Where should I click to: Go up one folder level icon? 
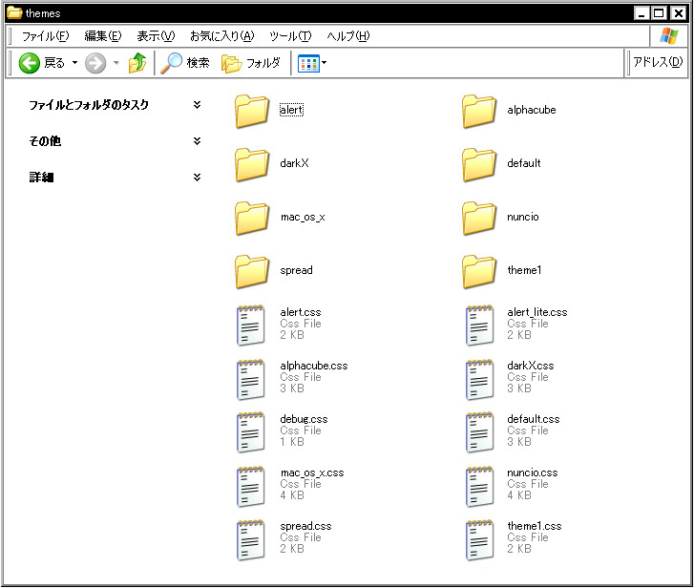pos(137,63)
